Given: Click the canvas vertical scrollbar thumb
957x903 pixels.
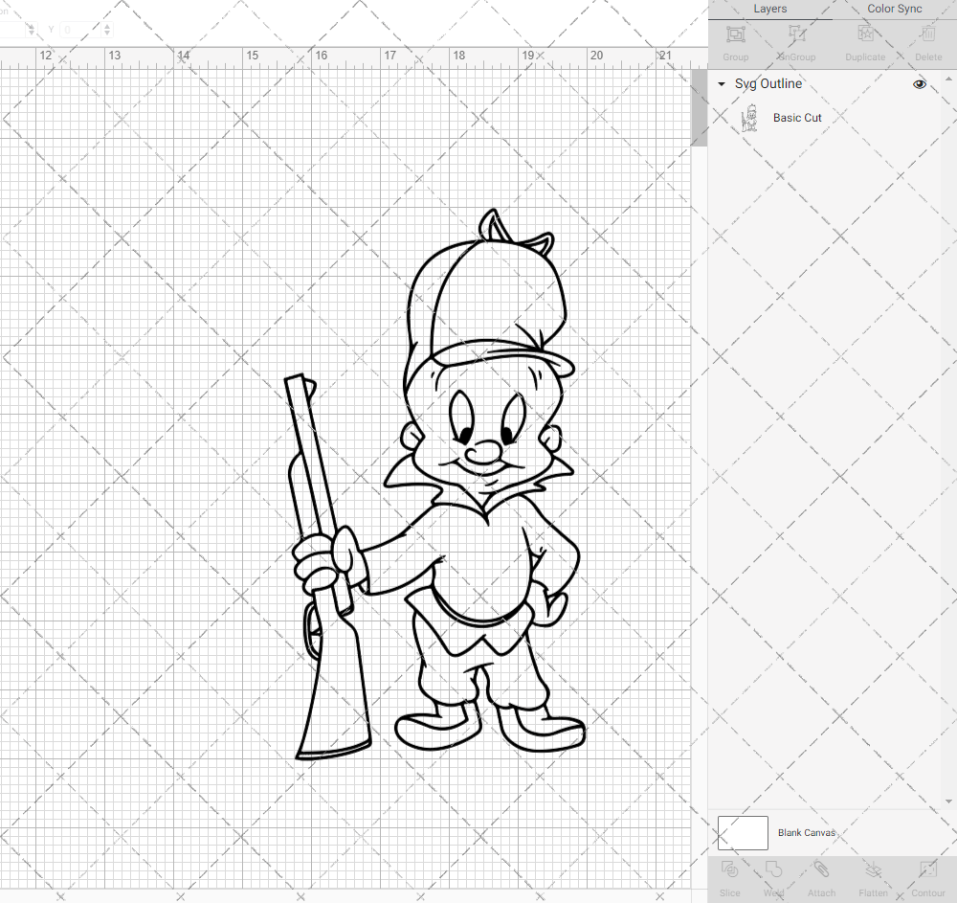Looking at the screenshot, I should [699, 107].
